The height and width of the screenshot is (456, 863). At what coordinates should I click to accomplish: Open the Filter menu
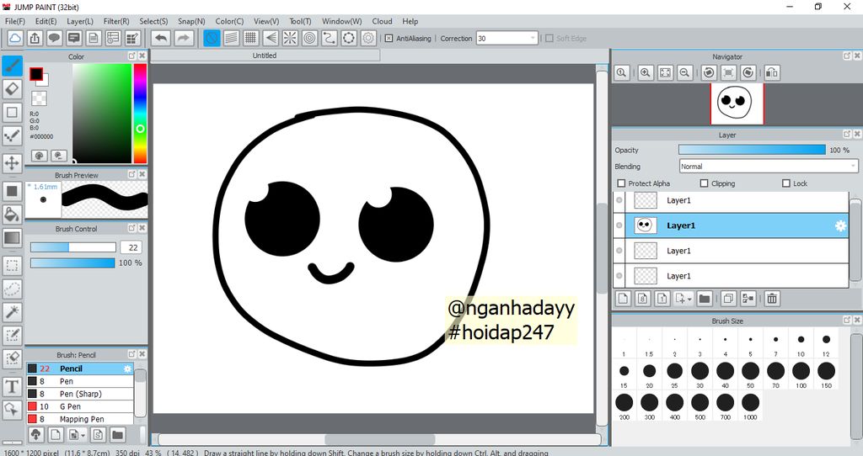116,21
